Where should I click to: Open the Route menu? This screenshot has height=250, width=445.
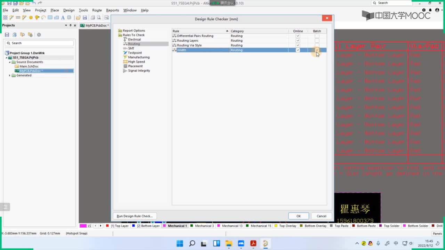tap(97, 10)
